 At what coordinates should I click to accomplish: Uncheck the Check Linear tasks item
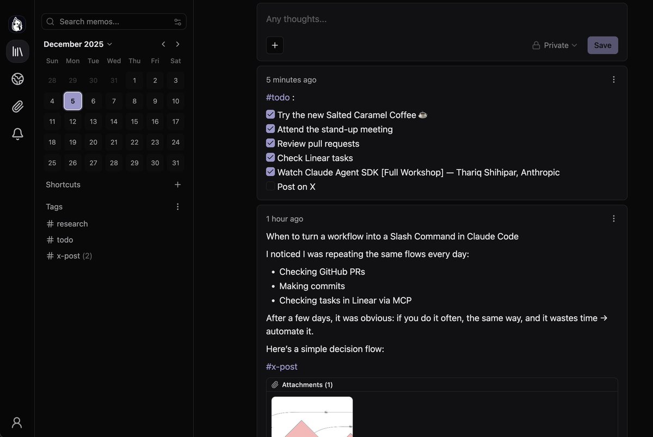270,157
